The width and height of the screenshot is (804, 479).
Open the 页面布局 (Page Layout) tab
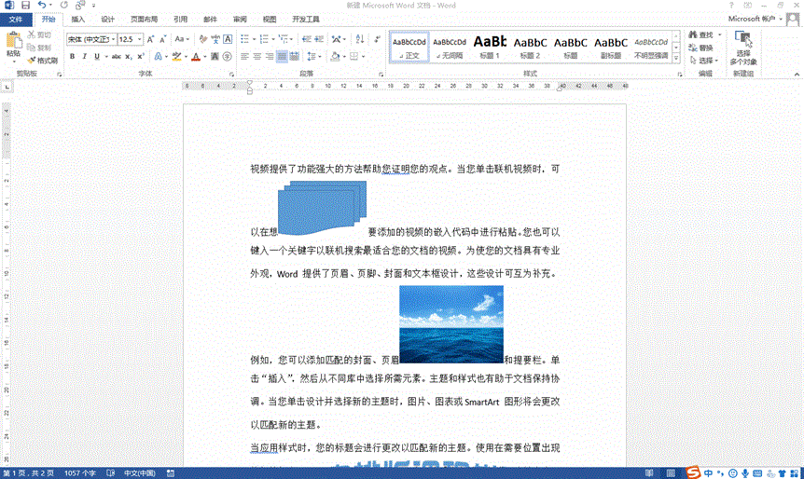point(144,19)
